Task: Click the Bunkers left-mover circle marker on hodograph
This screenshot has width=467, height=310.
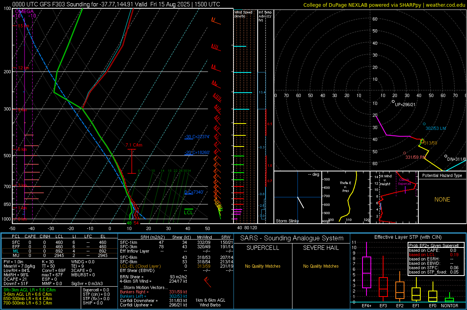Action: (x=424, y=124)
